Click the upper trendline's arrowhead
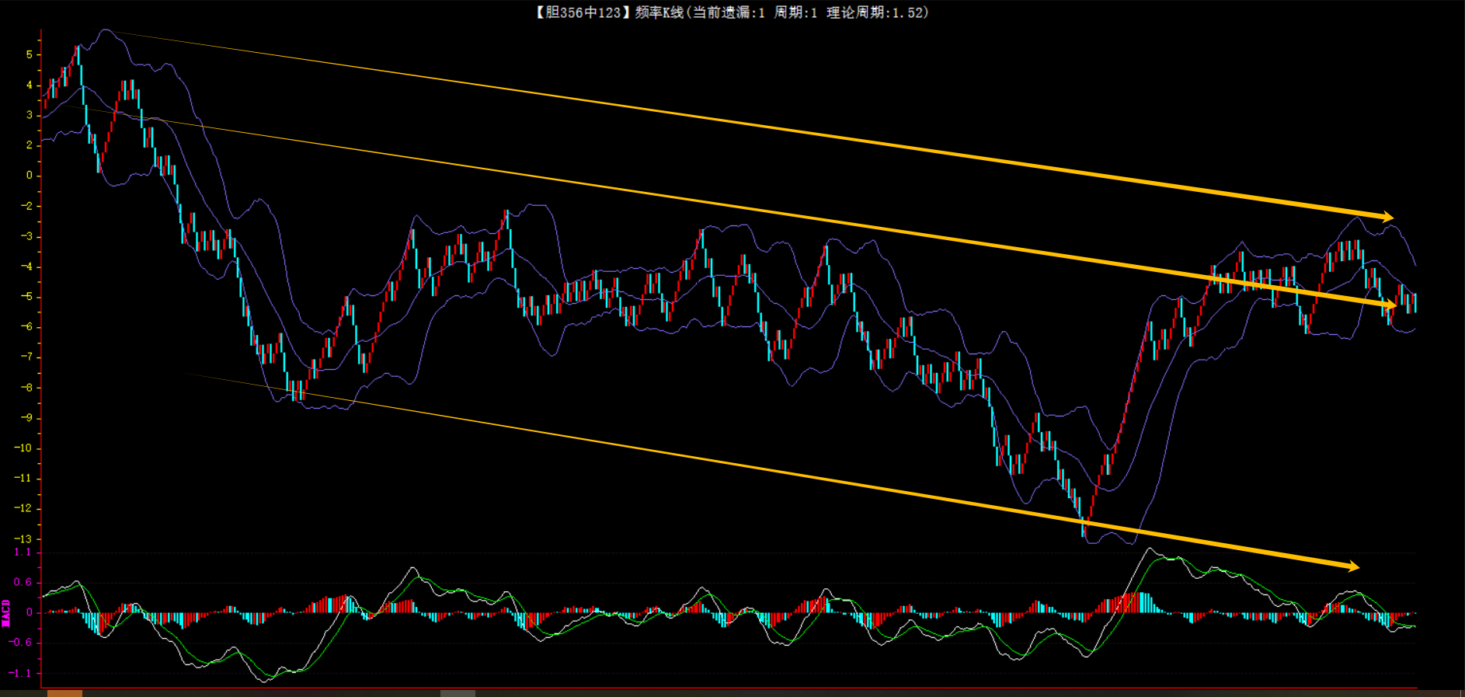 tap(1387, 217)
